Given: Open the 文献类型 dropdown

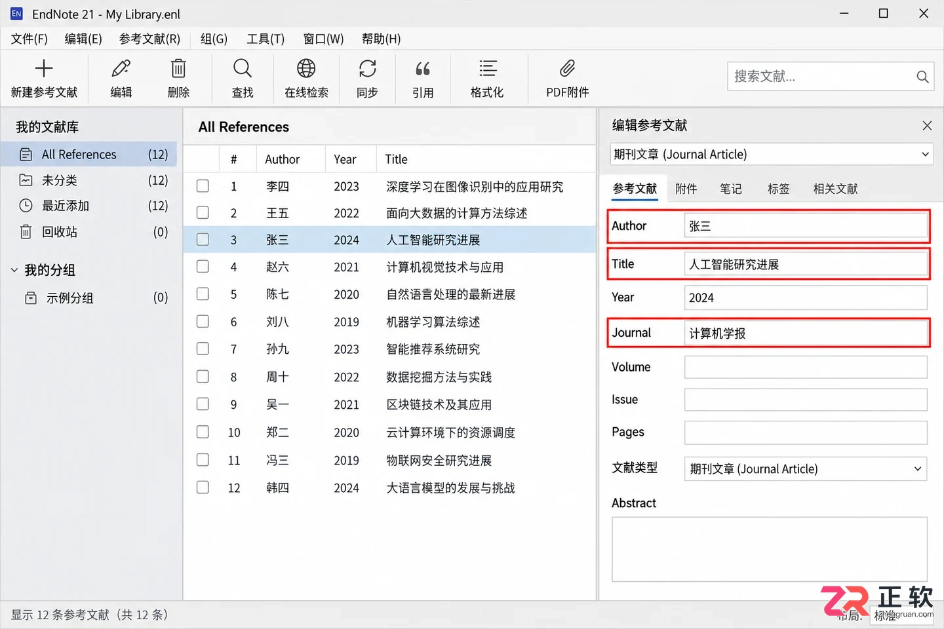Looking at the screenshot, I should pyautogui.click(x=806, y=469).
